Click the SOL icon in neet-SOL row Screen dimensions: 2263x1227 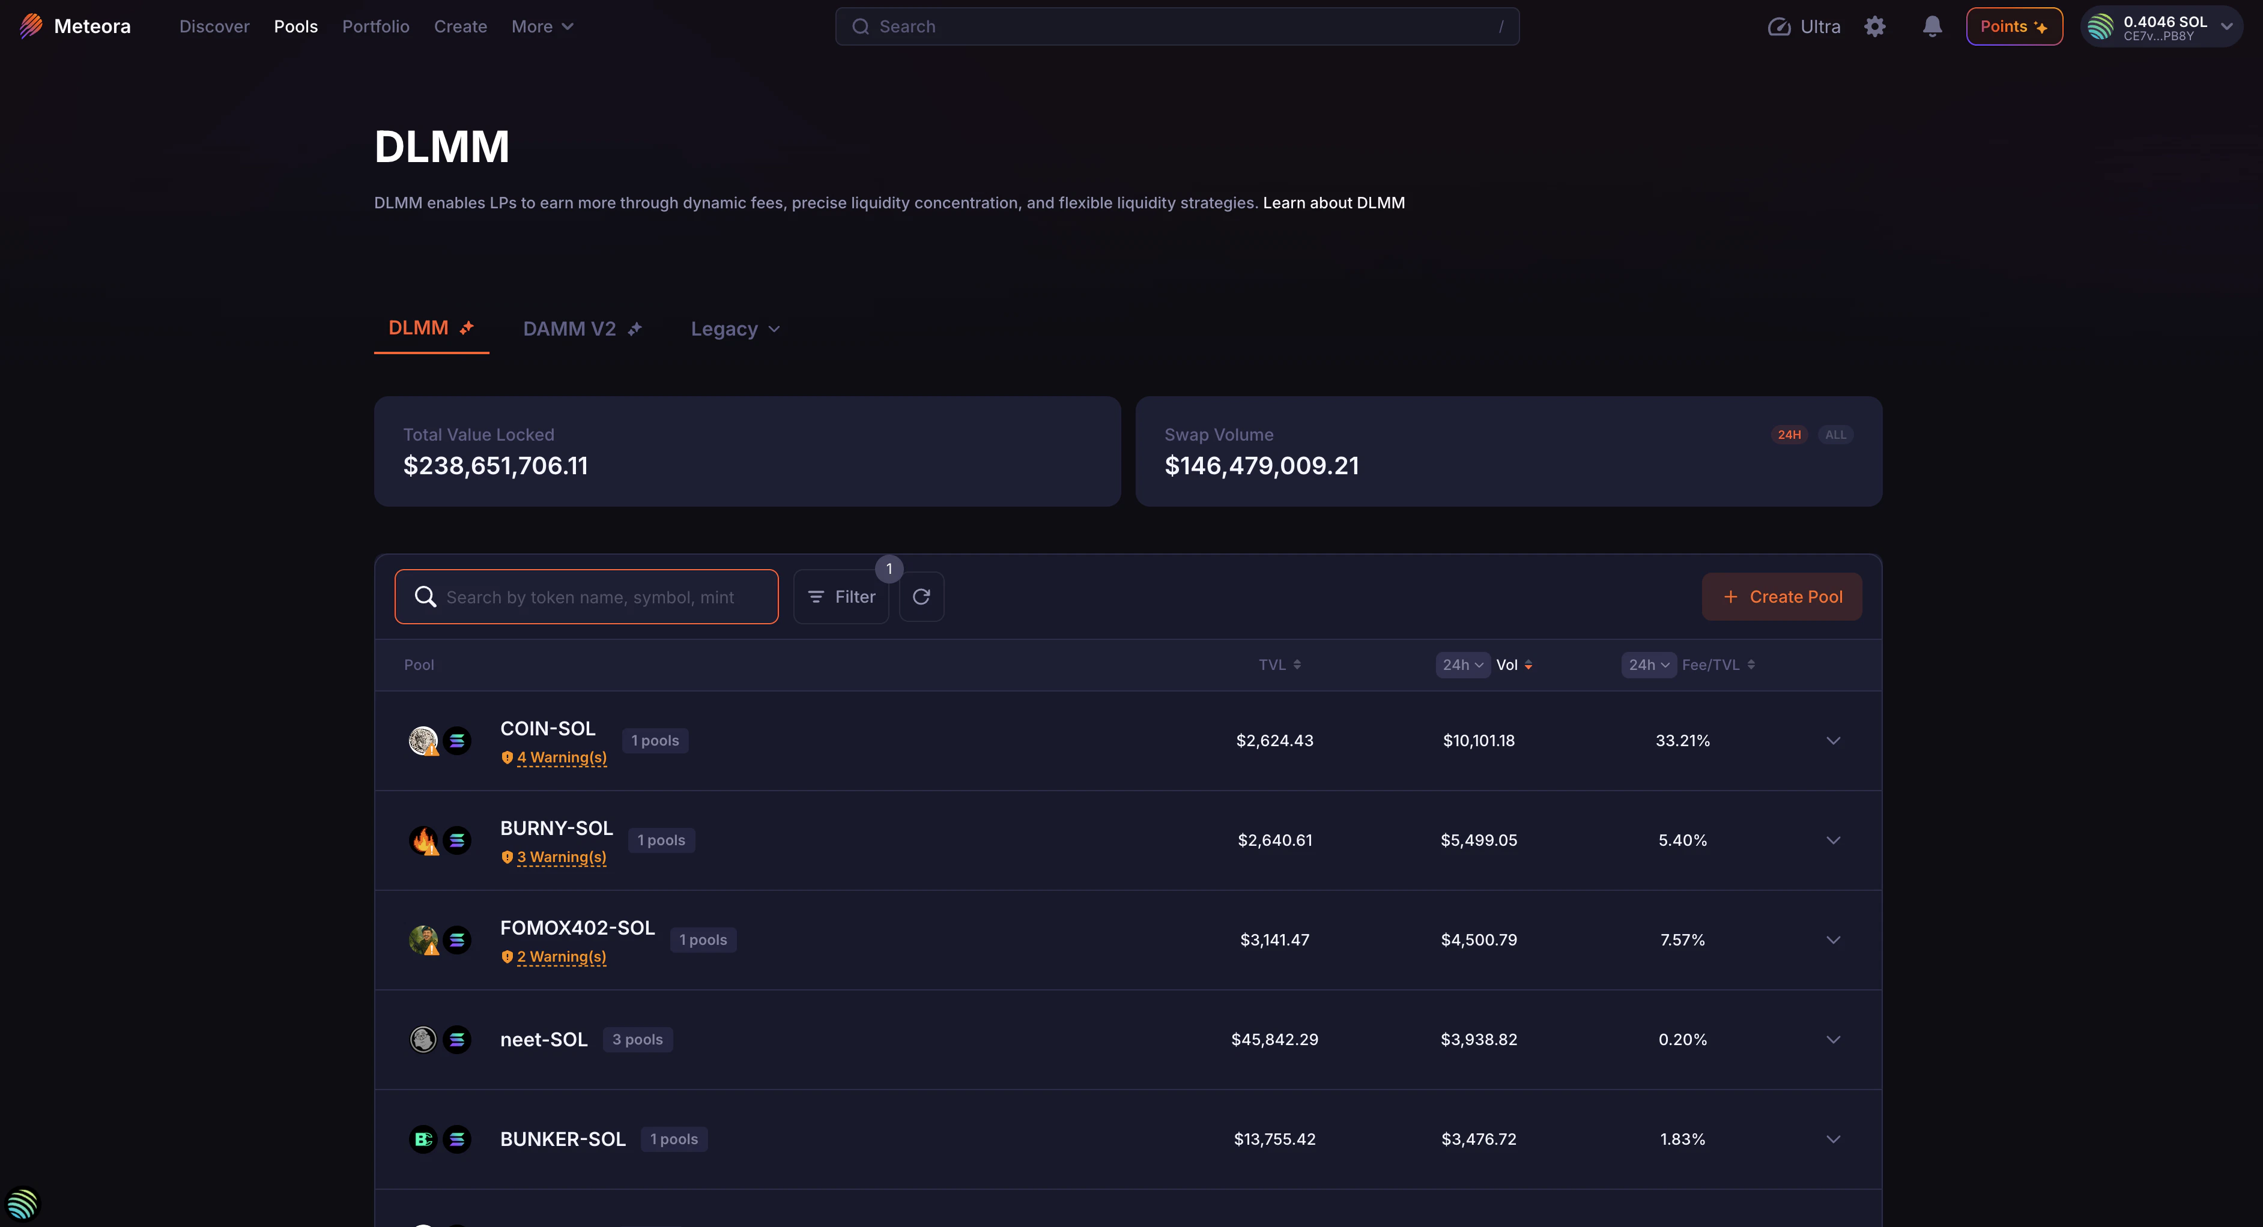[x=457, y=1040]
